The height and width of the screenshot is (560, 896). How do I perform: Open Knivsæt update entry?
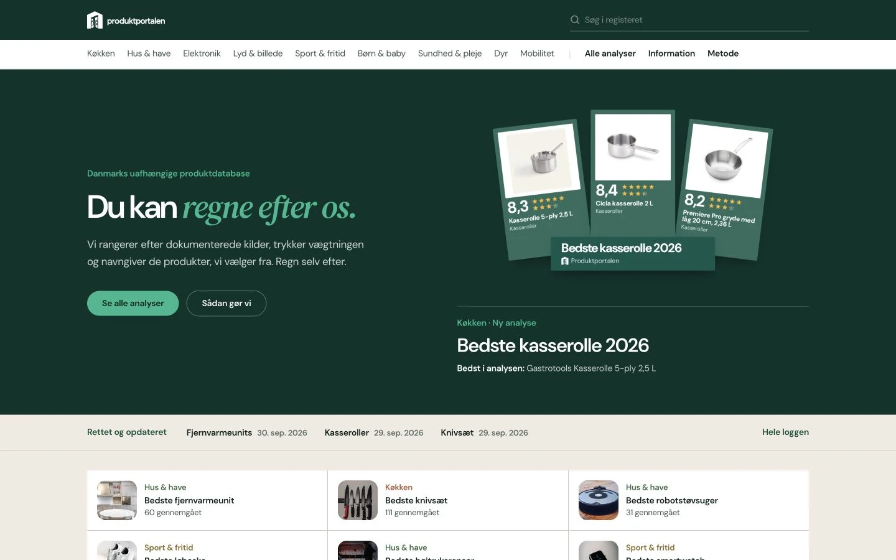[x=484, y=432]
